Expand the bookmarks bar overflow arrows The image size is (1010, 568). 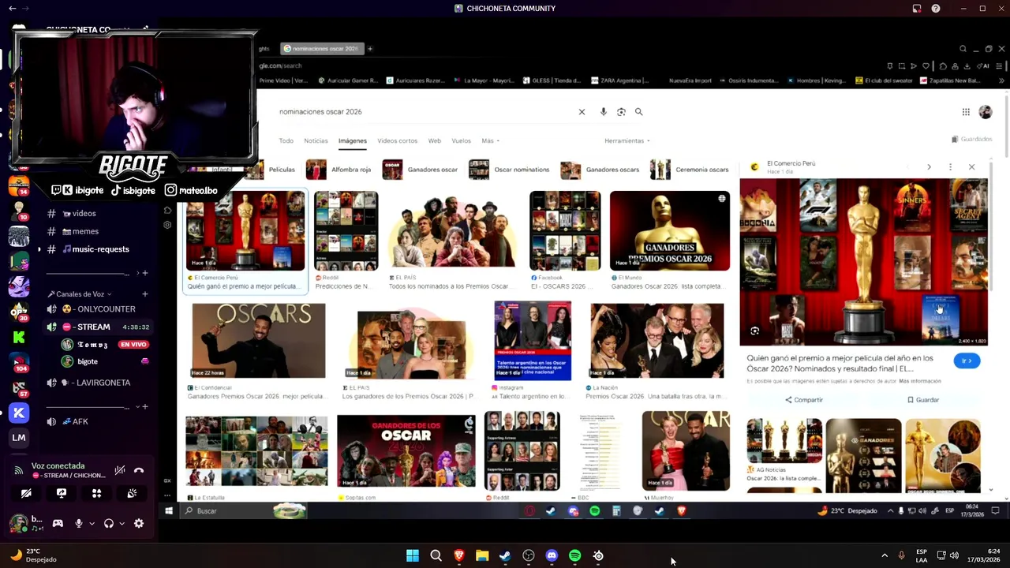[1001, 80]
